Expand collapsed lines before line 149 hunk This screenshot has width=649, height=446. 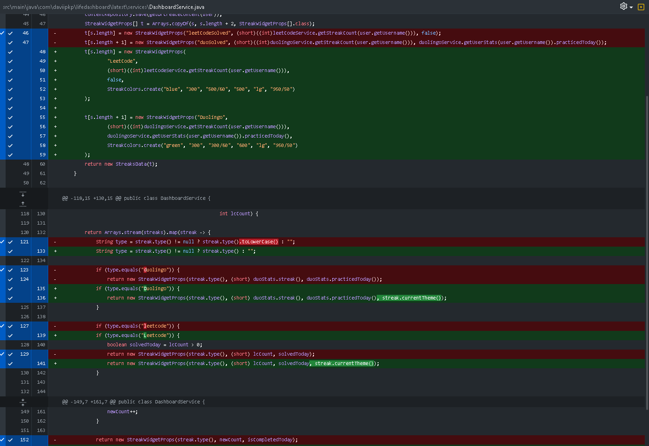(23, 402)
